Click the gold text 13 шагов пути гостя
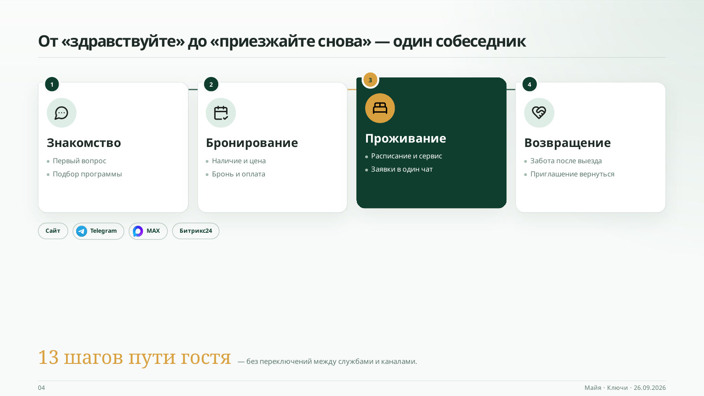704x396 pixels. click(x=134, y=357)
